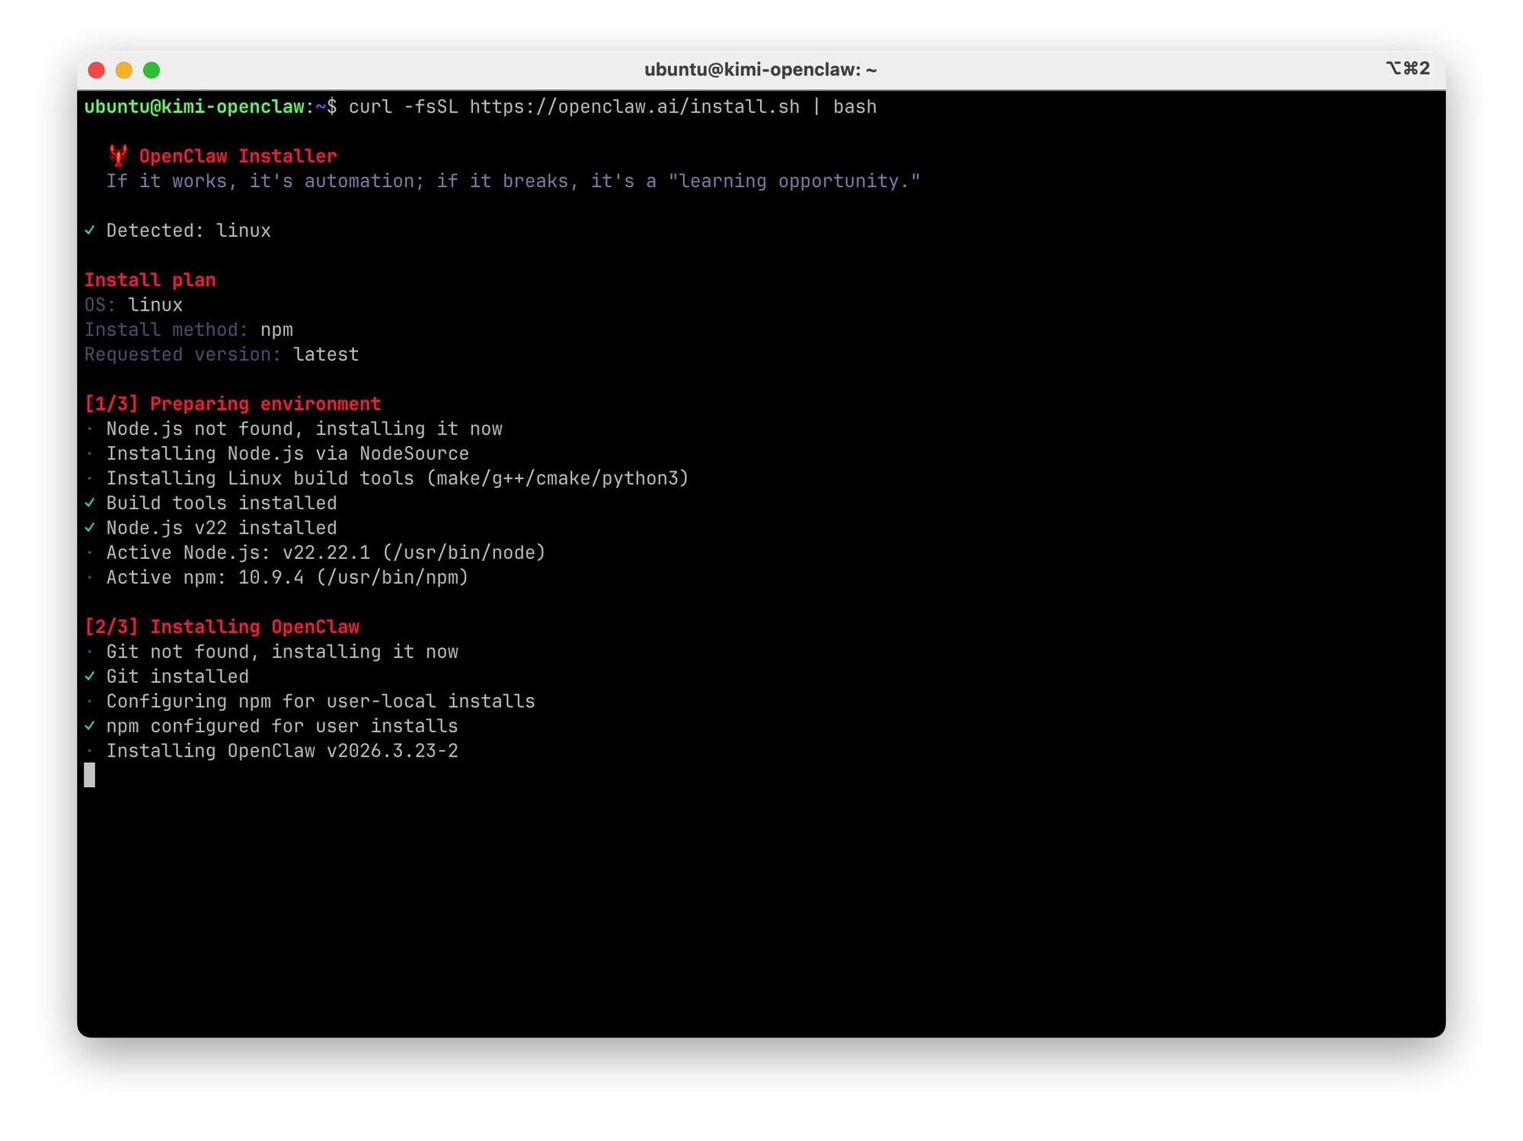The image size is (1523, 1141).
Task: Click checkmark beside Git installed
Action: [x=90, y=676]
